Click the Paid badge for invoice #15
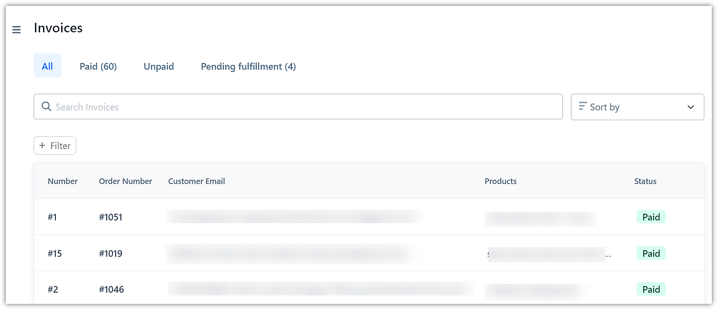Image resolution: width=718 pixels, height=310 pixels. 651,253
